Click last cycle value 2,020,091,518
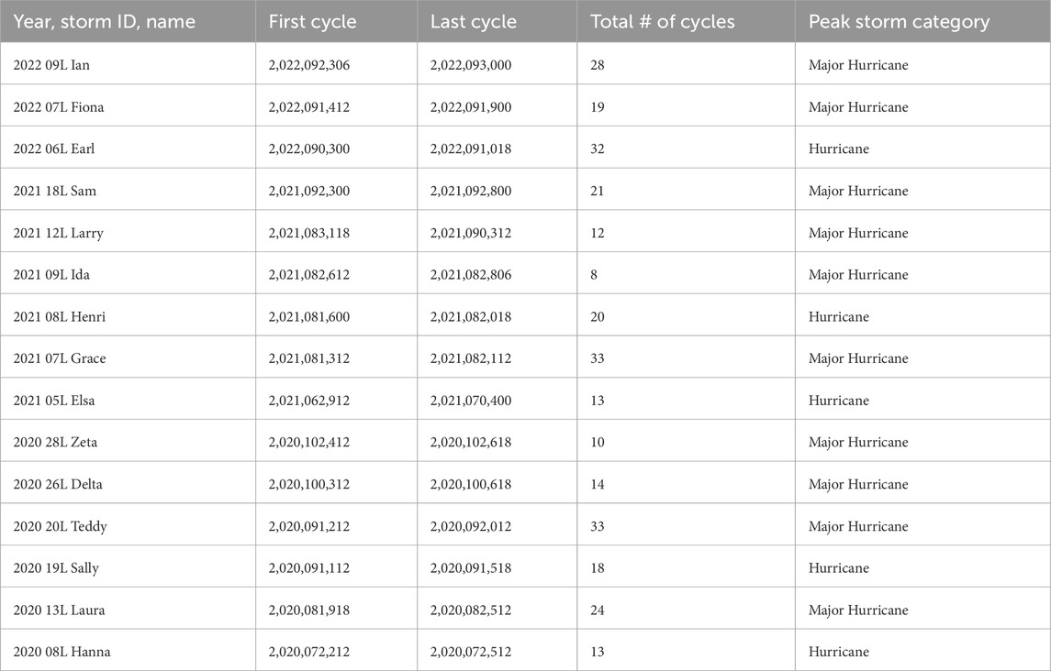 pyautogui.click(x=471, y=567)
